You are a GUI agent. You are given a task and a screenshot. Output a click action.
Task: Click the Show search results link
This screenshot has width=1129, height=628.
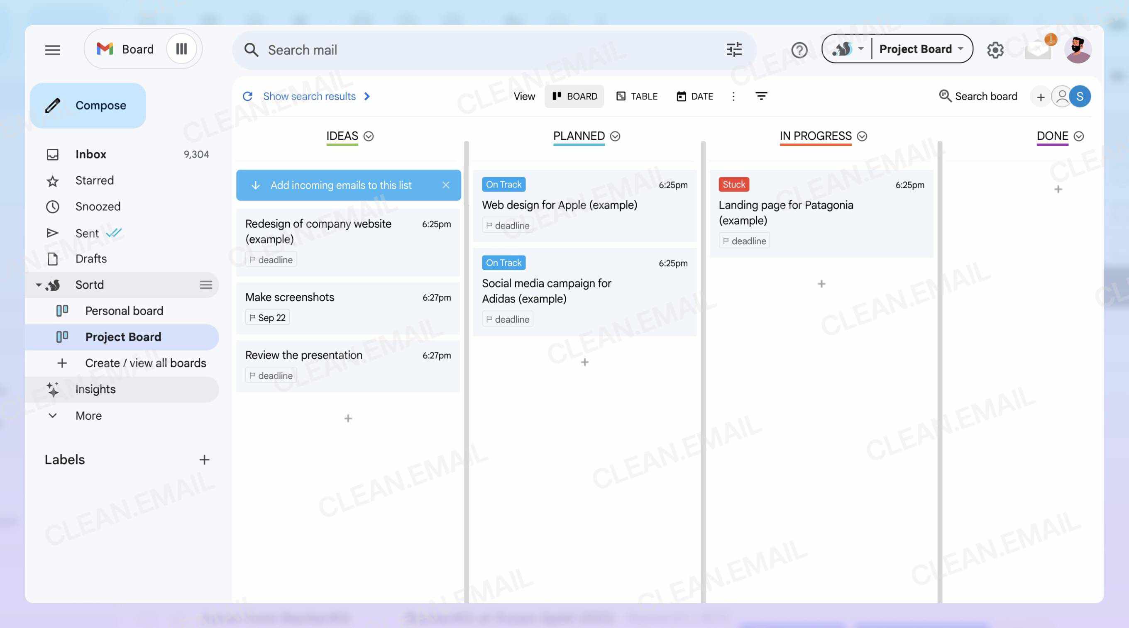[x=309, y=96]
